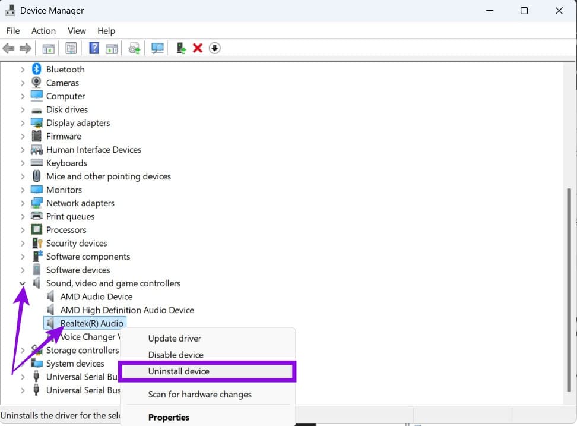This screenshot has width=577, height=426.
Task: Go back using toolbar back arrow
Action: click(x=8, y=48)
